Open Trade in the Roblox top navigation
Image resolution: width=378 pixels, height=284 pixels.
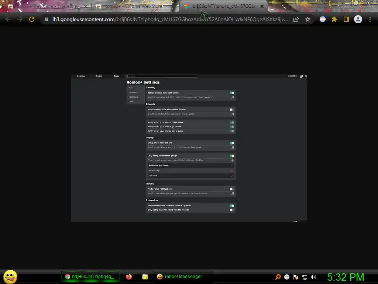pyautogui.click(x=116, y=76)
